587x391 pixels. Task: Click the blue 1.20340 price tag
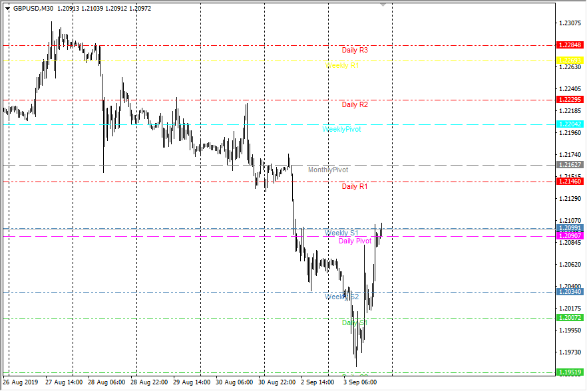tap(570, 291)
